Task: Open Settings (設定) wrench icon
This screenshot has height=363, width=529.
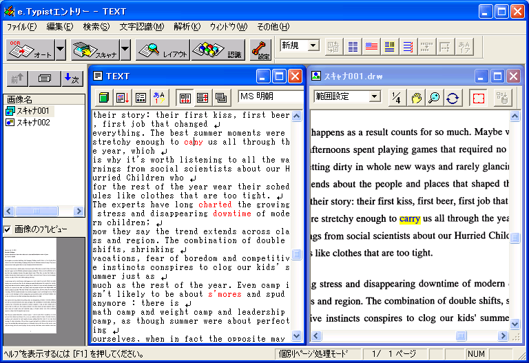Action: click(x=260, y=50)
